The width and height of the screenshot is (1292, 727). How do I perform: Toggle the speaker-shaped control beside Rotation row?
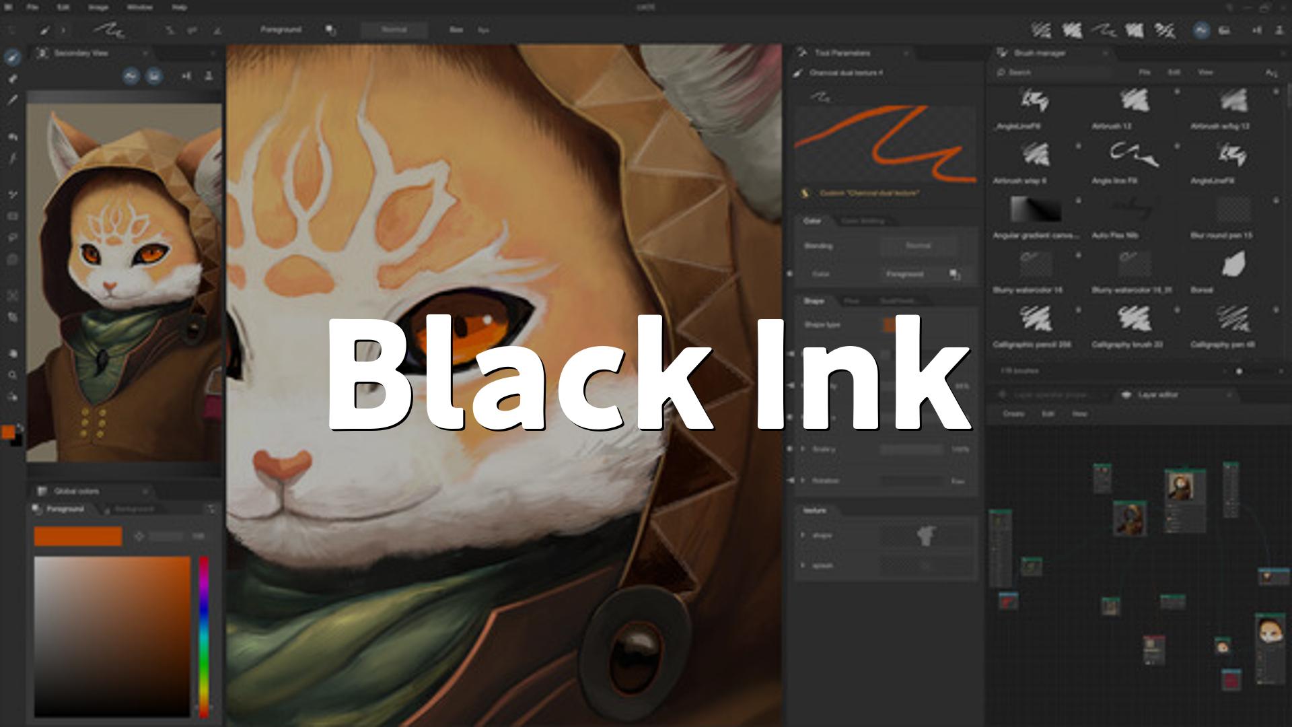(791, 481)
